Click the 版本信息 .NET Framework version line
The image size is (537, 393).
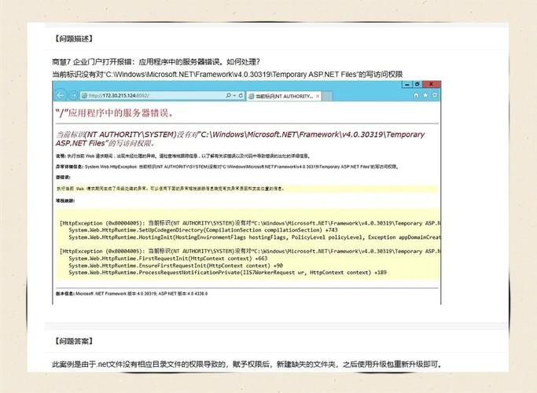tap(132, 294)
